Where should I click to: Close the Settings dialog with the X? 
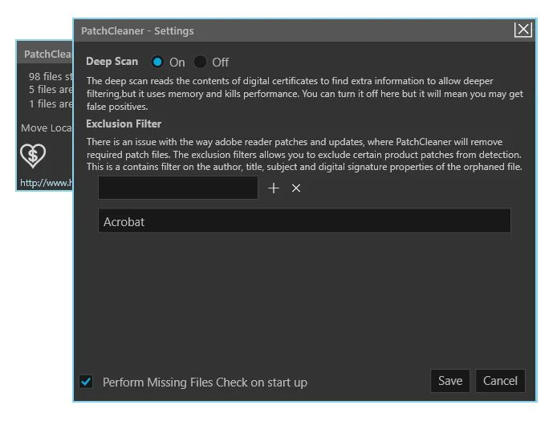click(x=523, y=30)
